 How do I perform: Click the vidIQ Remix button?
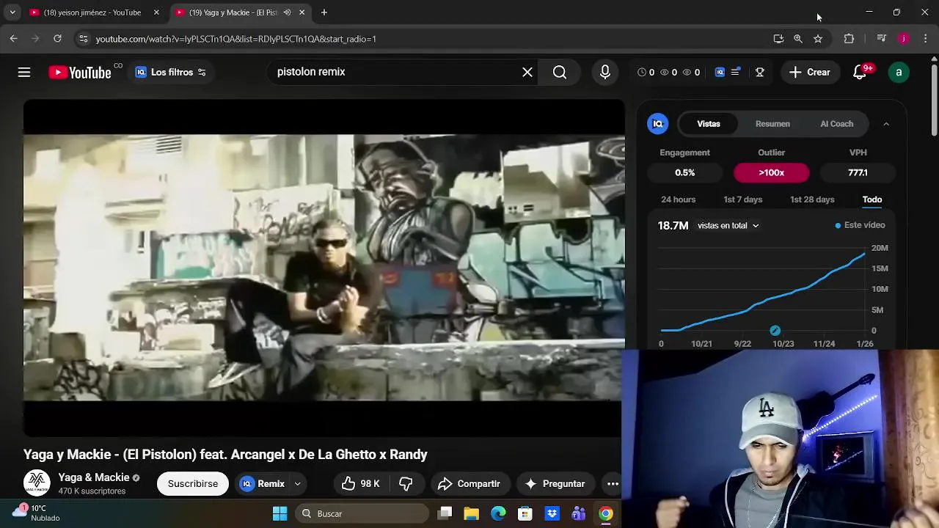tap(263, 484)
